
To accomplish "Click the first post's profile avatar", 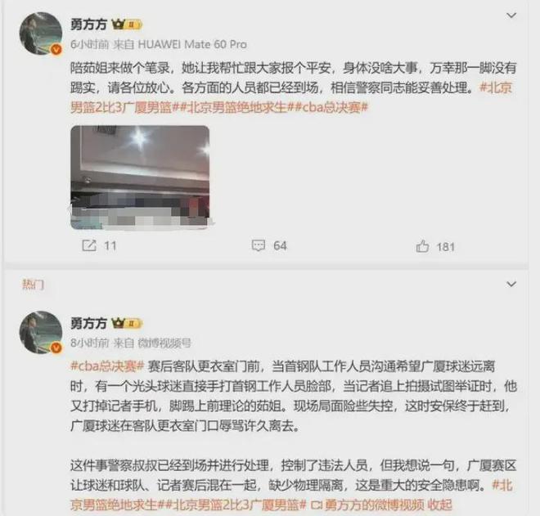I will 41,34.
